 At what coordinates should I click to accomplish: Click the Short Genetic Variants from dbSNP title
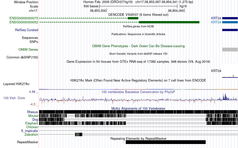coord(138,54)
